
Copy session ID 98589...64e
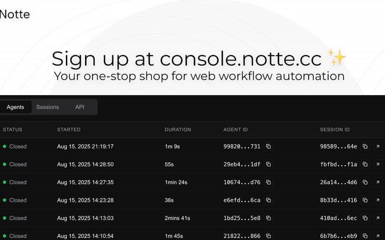pyautogui.click(x=365, y=146)
